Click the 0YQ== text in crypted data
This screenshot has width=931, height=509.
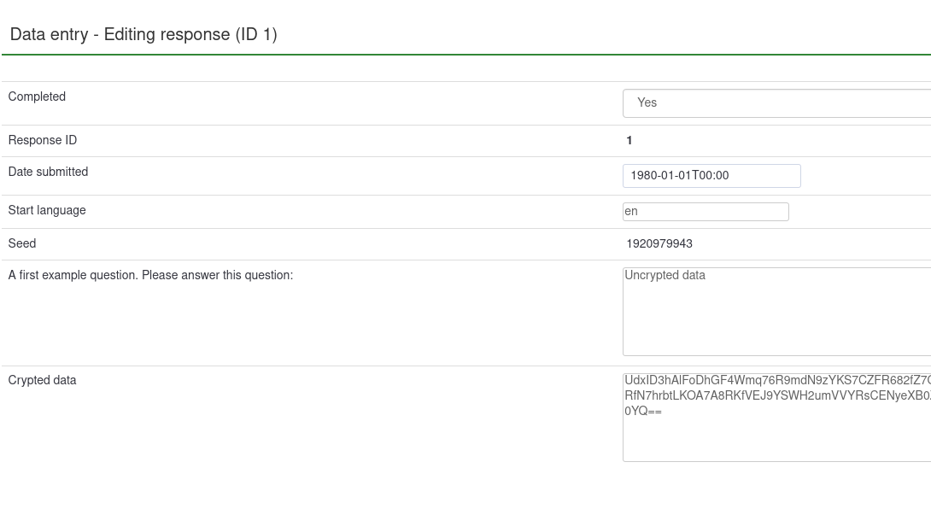pos(643,412)
